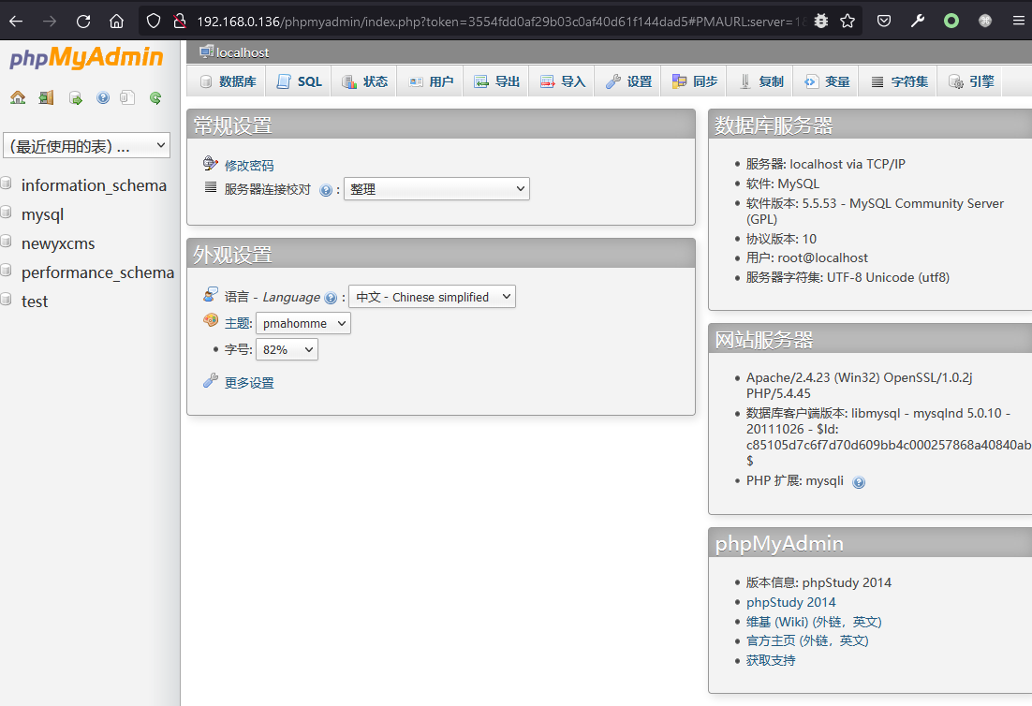Viewport: 1032px width, 706px height.
Task: Open the 主题 theme dropdown showing pmahomme
Action: pos(302,323)
